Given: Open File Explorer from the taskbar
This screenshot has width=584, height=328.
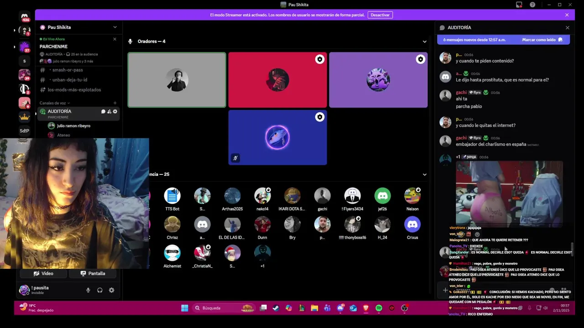Looking at the screenshot, I should tap(314, 308).
